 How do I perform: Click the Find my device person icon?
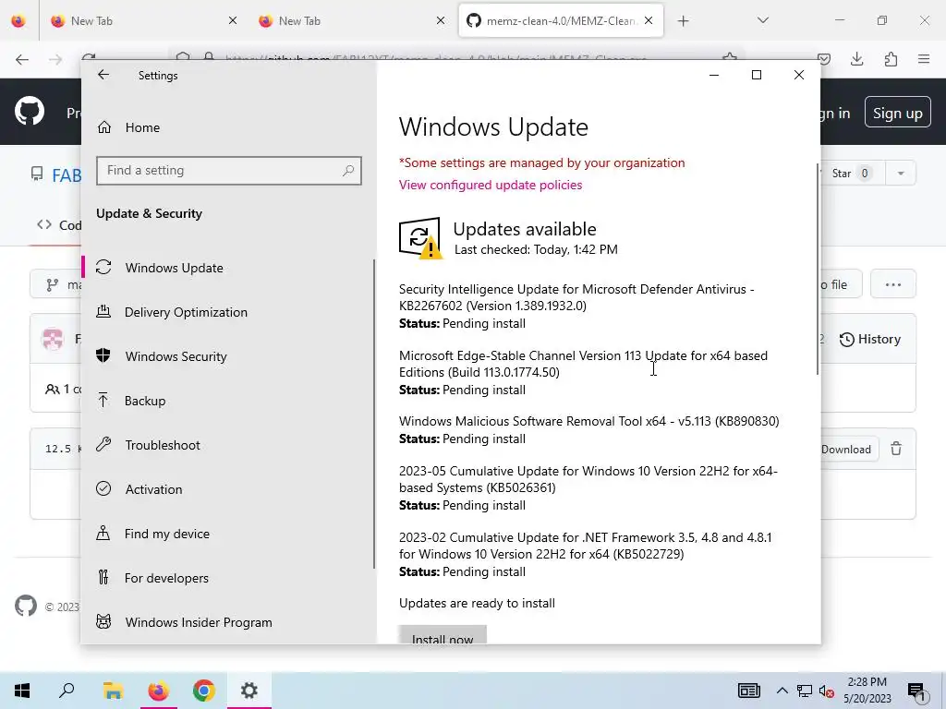point(103,533)
